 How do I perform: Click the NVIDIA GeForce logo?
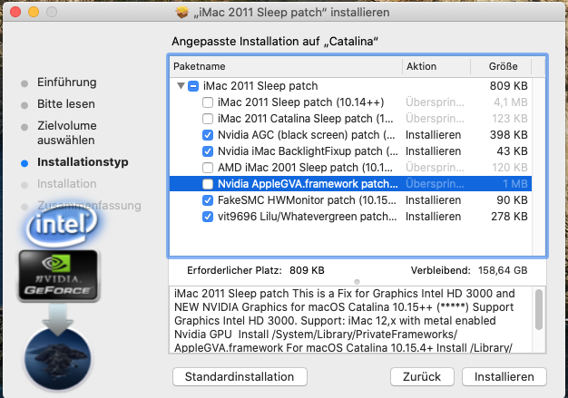[x=58, y=276]
